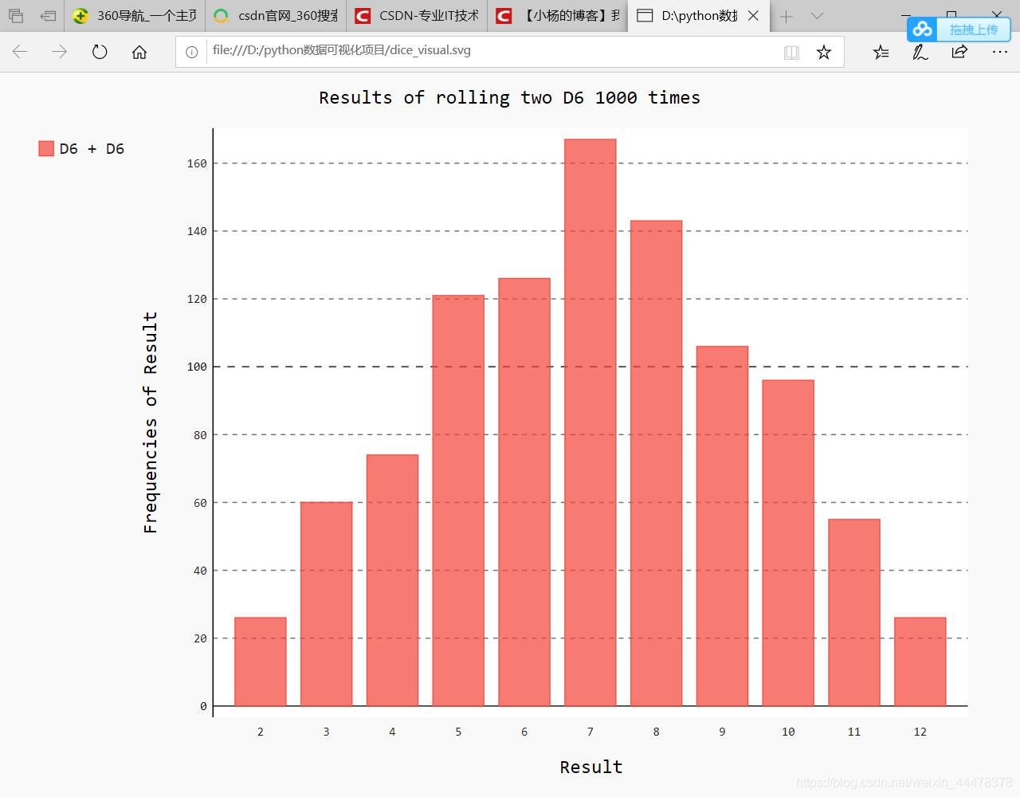Screen dimensions: 1020x797
Task: Click the bar for result 6
Action: point(524,492)
